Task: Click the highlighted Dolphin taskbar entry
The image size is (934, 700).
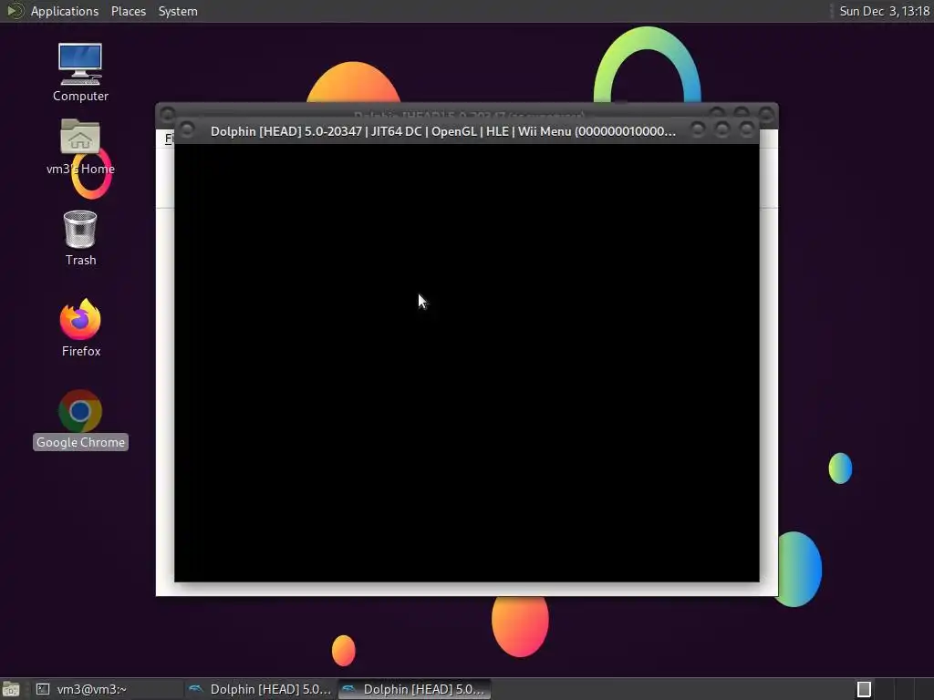Action: point(415,689)
